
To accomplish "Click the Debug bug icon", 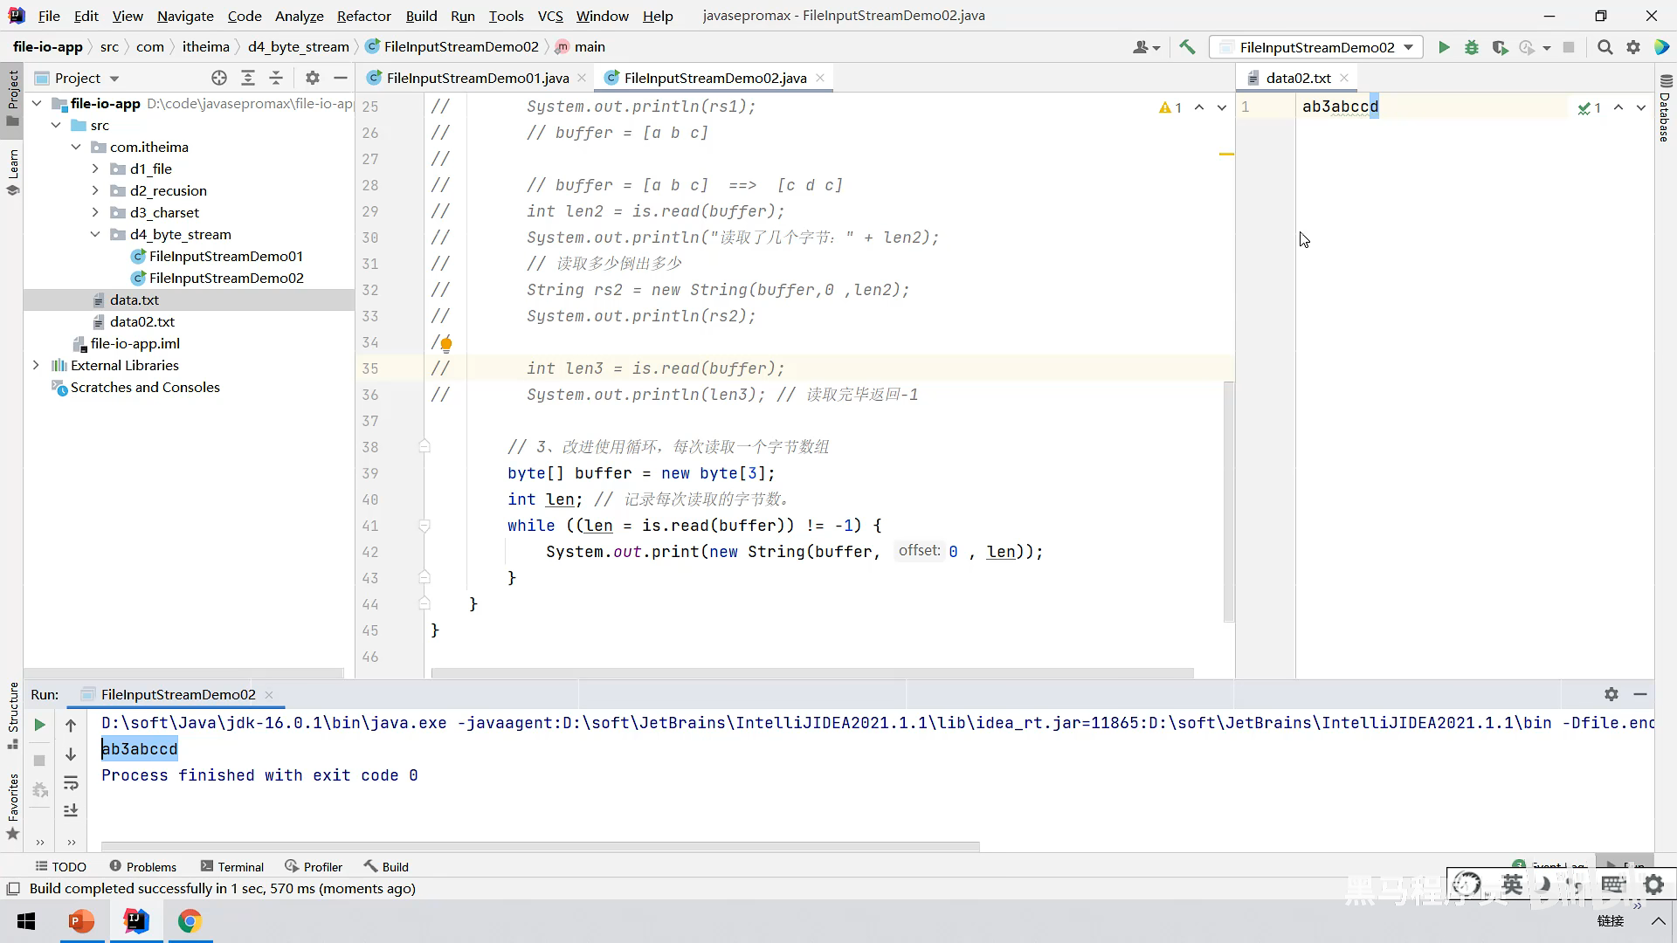I will [1472, 47].
